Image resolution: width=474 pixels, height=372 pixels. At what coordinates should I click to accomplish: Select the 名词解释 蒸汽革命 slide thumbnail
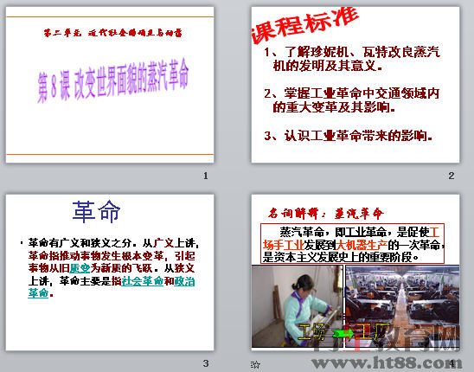coord(355,273)
